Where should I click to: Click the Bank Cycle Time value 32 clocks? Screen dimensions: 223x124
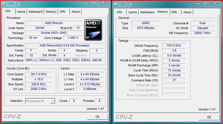coord(174,75)
